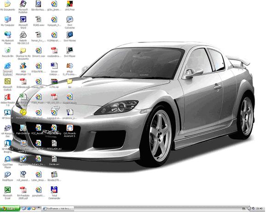Select the QuickTime Player shortcut

[7, 159]
